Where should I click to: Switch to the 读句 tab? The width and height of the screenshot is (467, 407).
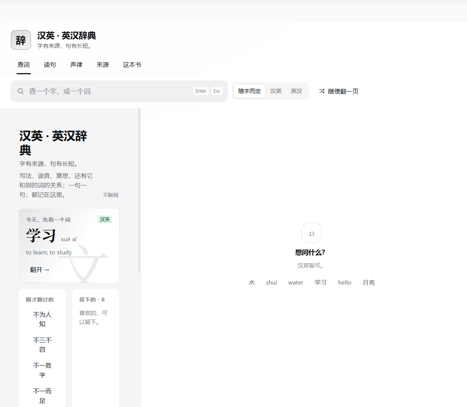pos(50,65)
